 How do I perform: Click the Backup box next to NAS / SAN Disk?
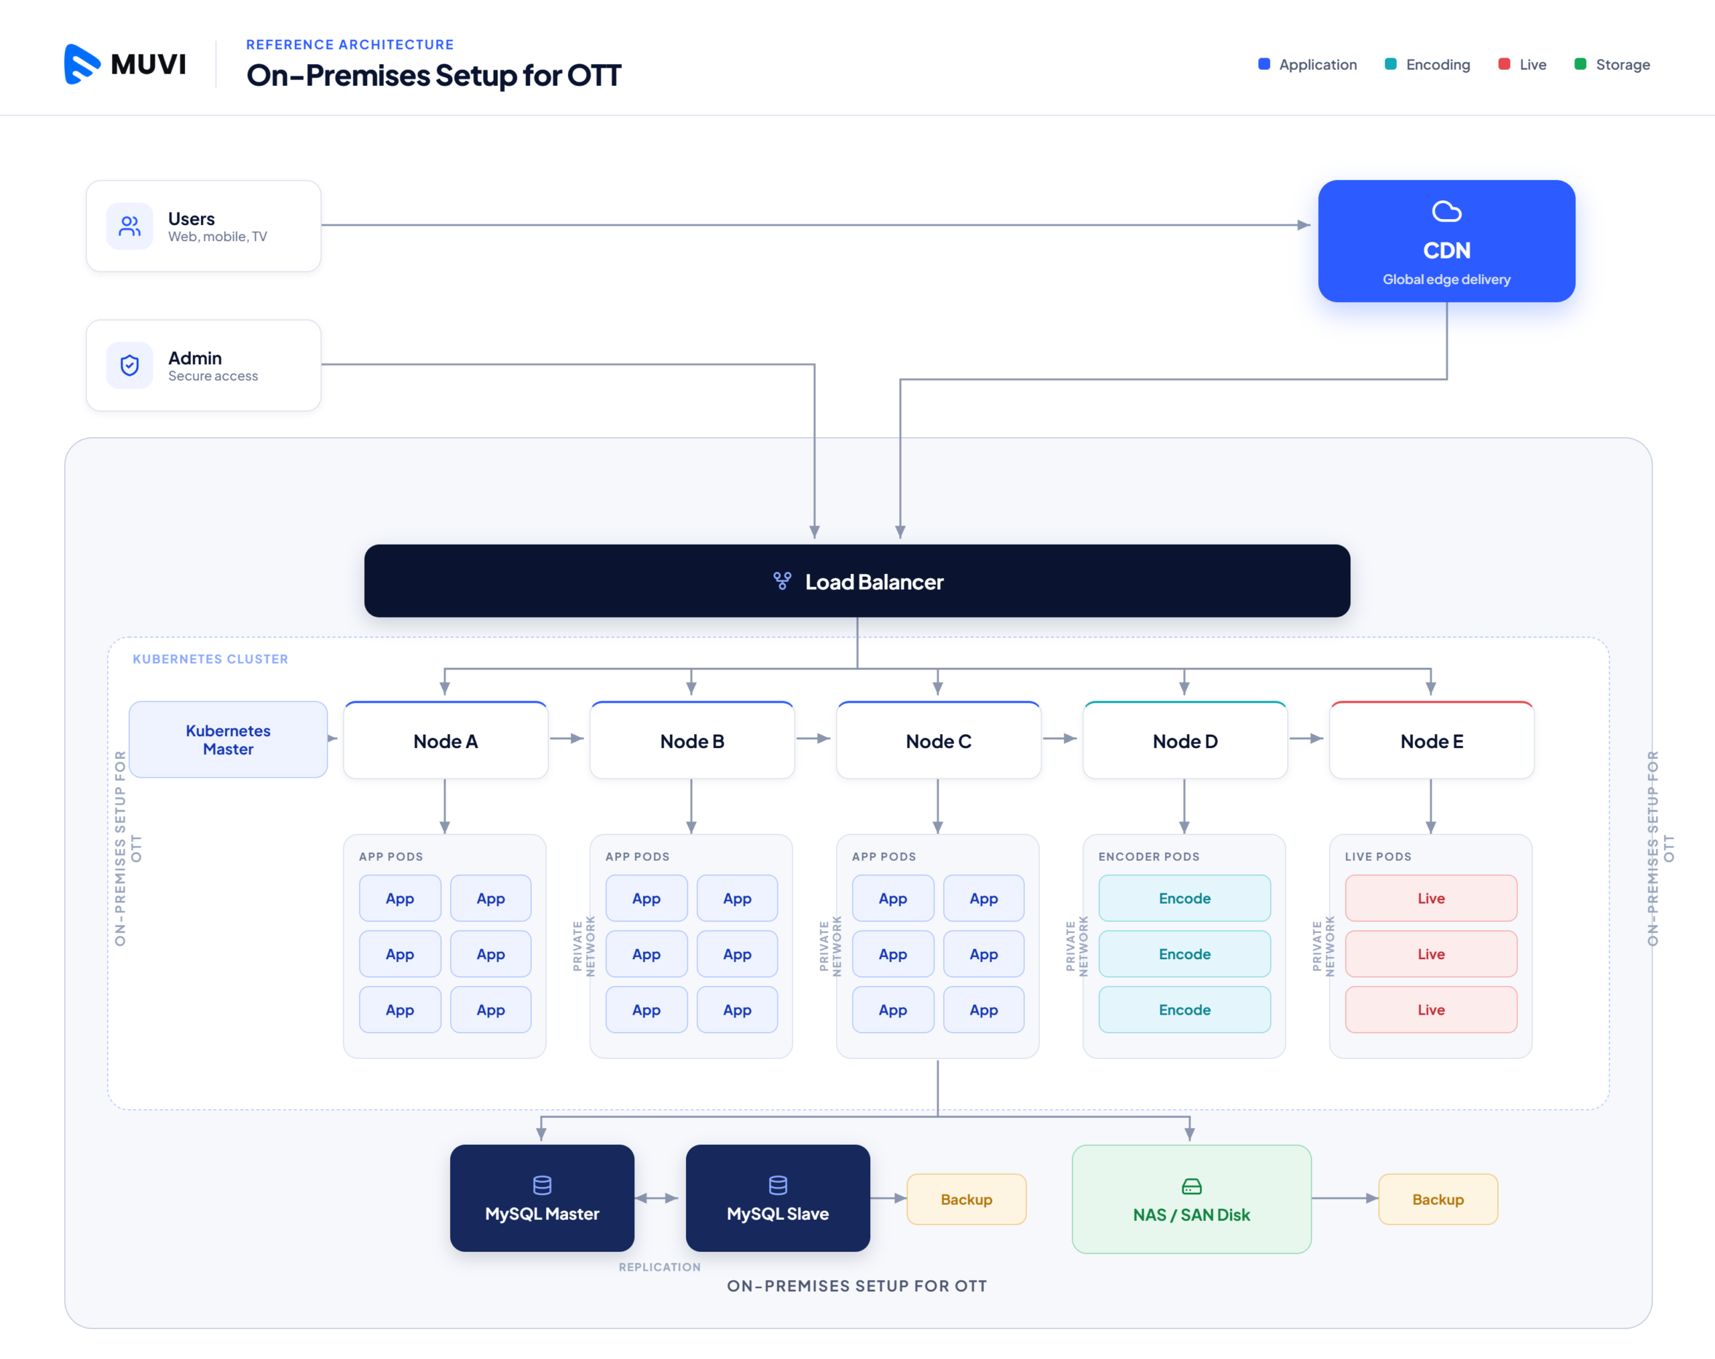pyautogui.click(x=1438, y=1199)
